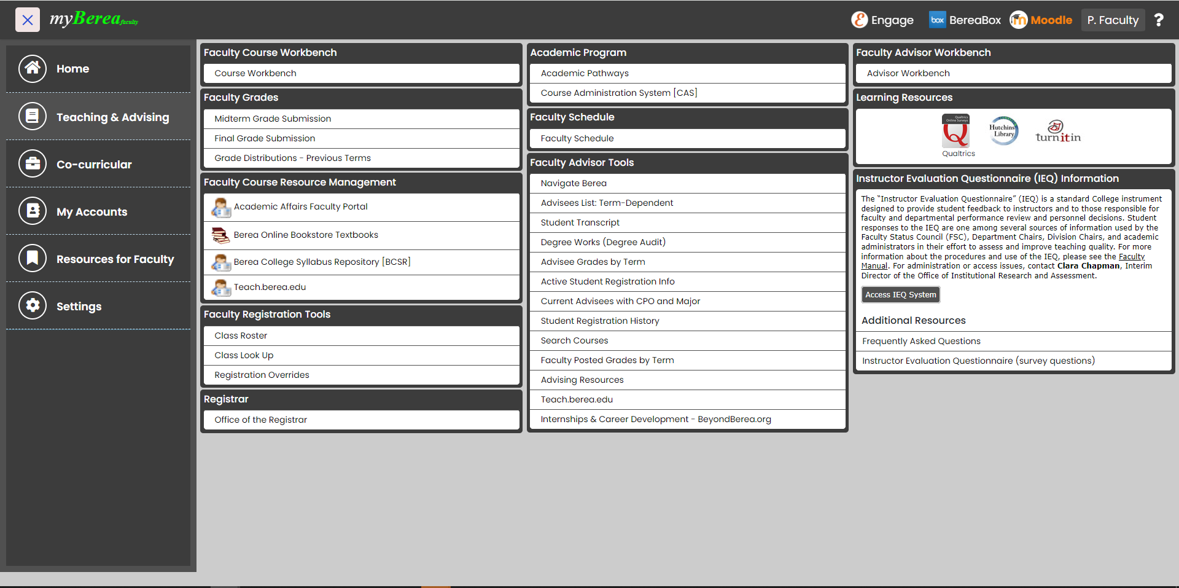
Task: Open BereaBox in the header
Action: pyautogui.click(x=965, y=20)
